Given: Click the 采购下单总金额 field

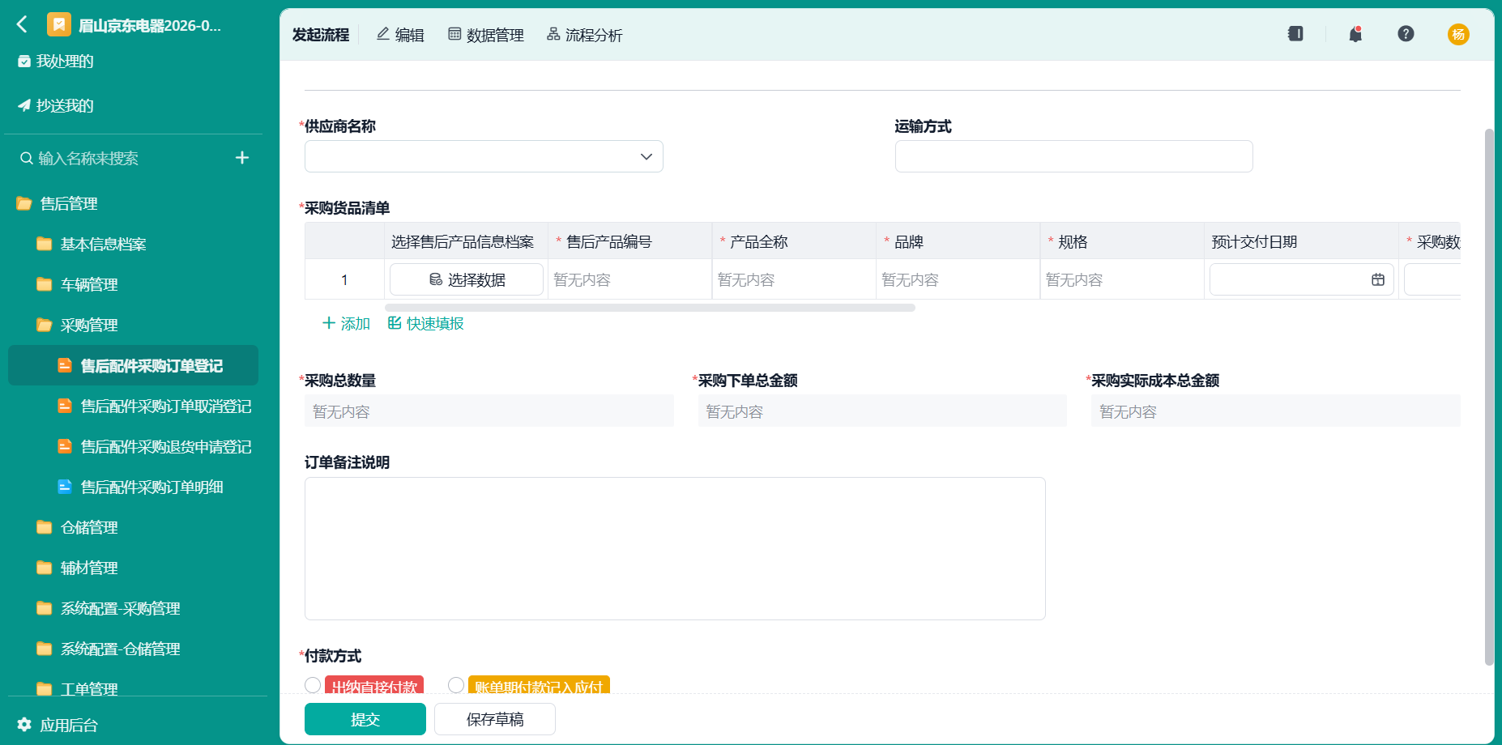Looking at the screenshot, I should 882,411.
